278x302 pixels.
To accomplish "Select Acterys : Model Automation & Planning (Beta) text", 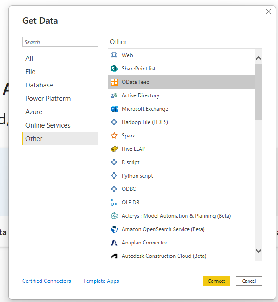I will (176, 216).
